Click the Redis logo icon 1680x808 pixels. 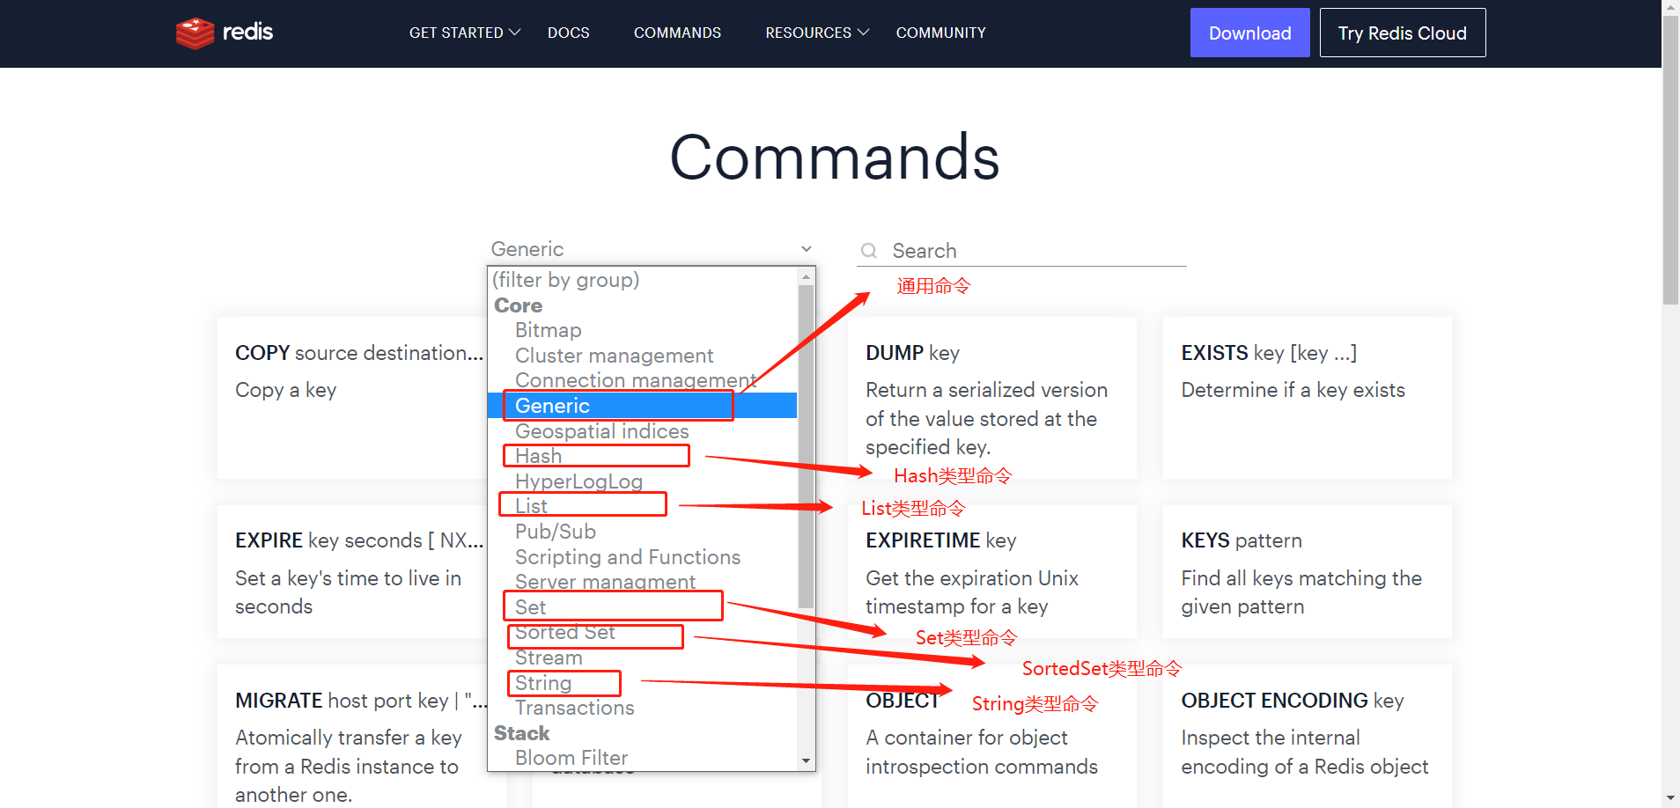(x=195, y=33)
